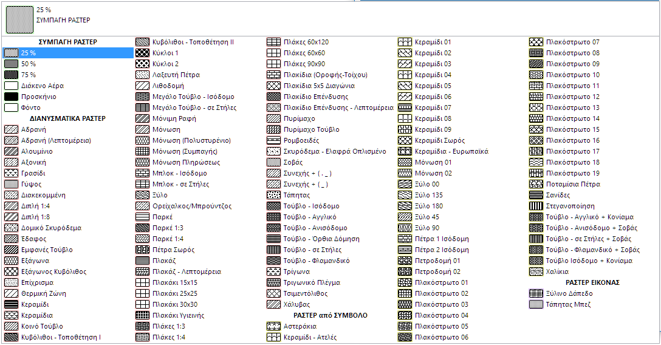Pick Πλακίδιο Επένδυσης - Λεπτομέρεια entry
Image resolution: width=661 pixels, height=345 pixels.
[x=338, y=108]
